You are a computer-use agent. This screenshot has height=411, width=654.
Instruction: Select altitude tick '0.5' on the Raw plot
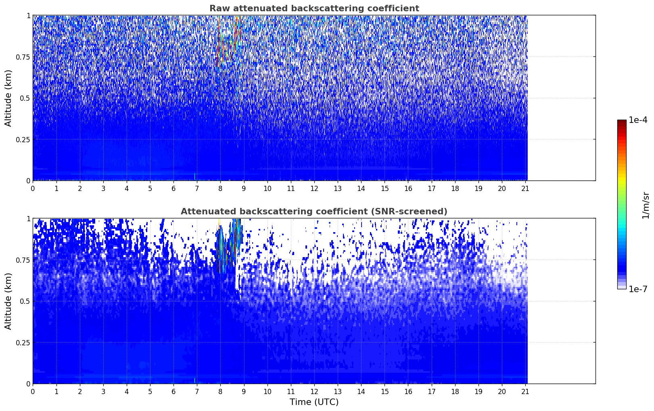(x=25, y=98)
